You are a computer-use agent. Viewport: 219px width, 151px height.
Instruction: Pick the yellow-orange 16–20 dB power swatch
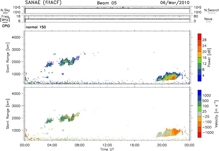coord(200,54)
